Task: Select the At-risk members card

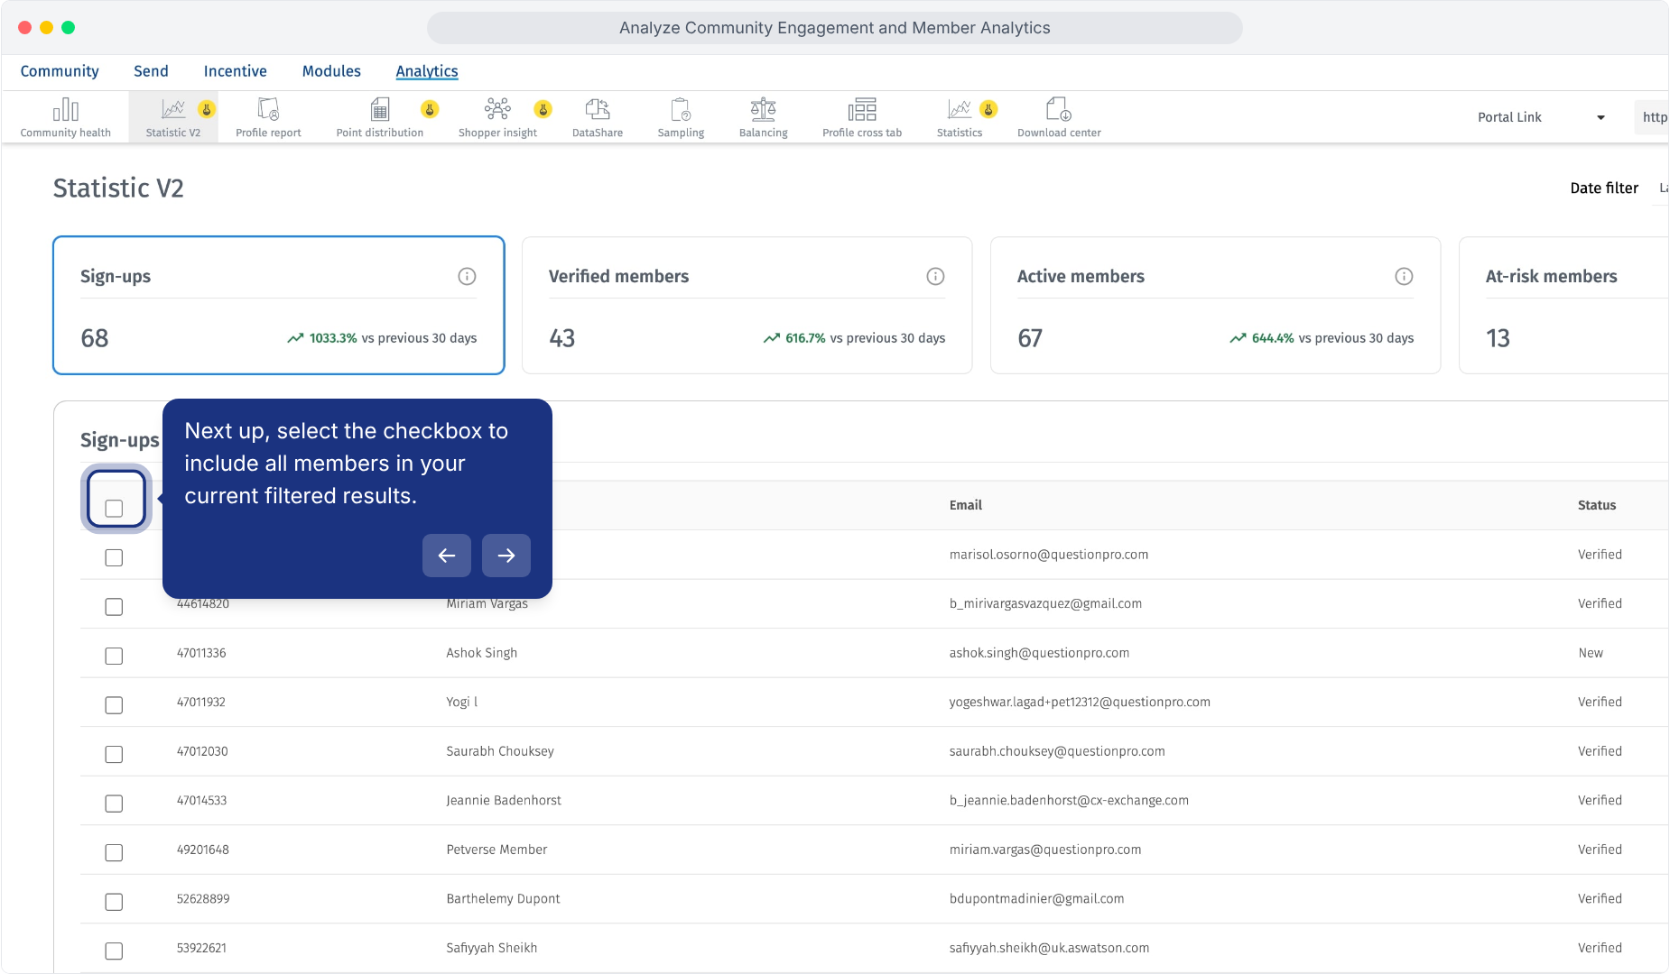Action: click(x=1563, y=305)
